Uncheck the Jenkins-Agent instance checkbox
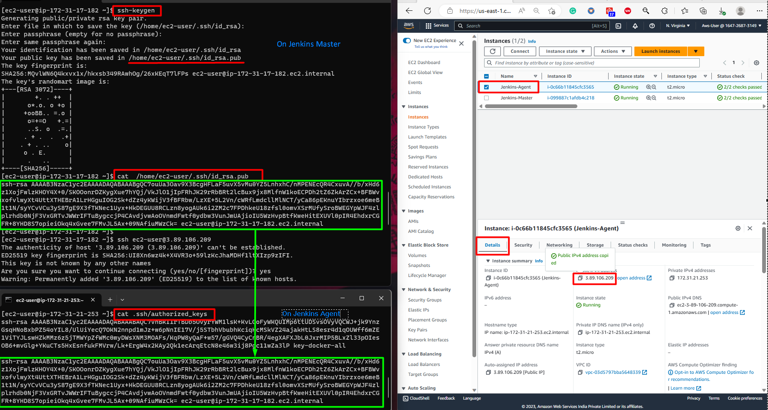768x410 pixels. (x=486, y=87)
